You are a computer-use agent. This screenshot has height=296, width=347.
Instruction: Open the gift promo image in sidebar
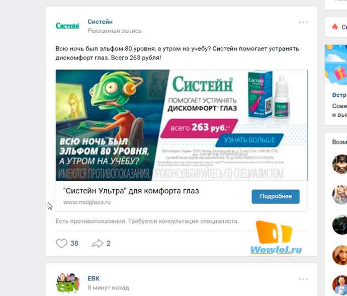[336, 64]
